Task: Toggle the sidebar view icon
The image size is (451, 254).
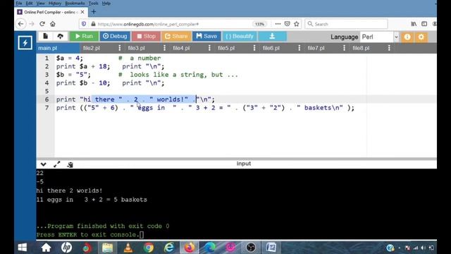Action: coord(424,24)
